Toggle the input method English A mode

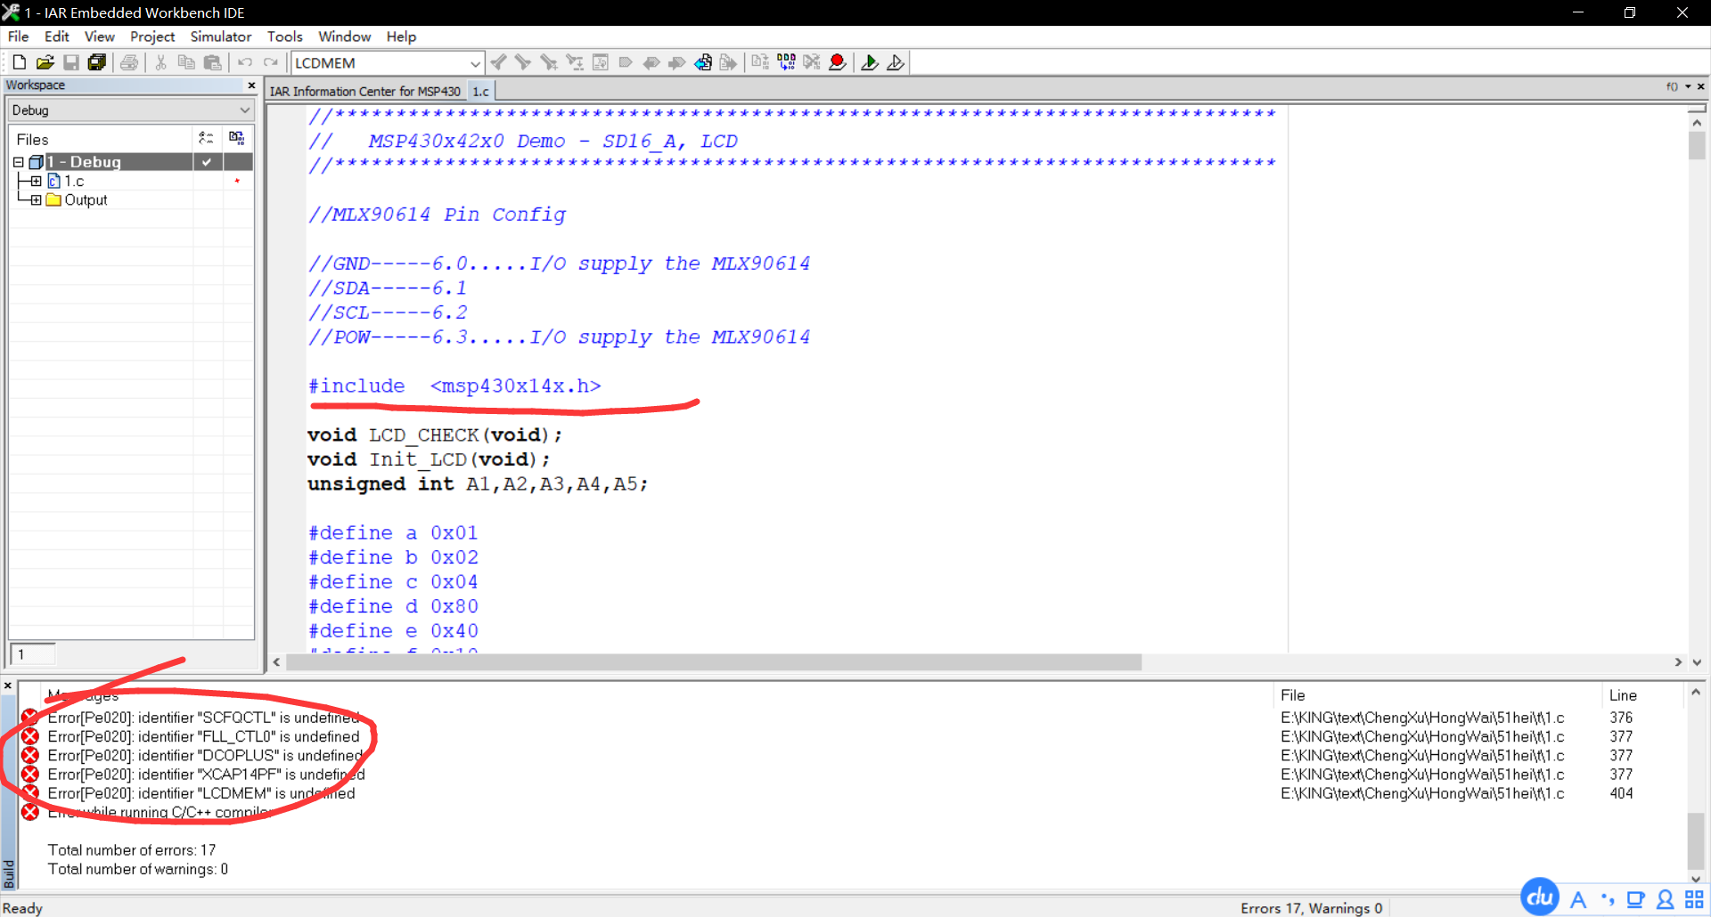(1578, 899)
